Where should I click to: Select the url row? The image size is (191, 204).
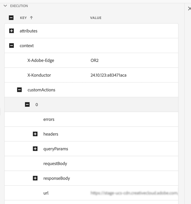tap(46, 193)
